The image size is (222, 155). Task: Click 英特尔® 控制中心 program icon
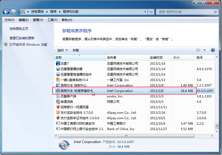(58, 85)
